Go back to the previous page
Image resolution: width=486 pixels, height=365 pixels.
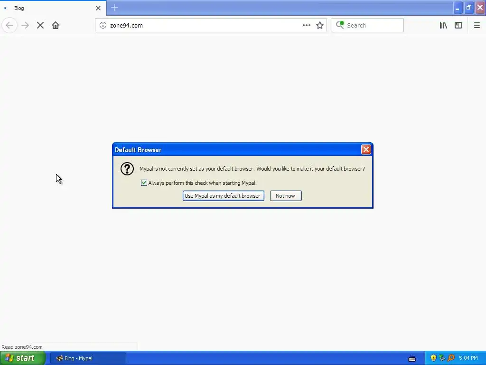click(9, 25)
